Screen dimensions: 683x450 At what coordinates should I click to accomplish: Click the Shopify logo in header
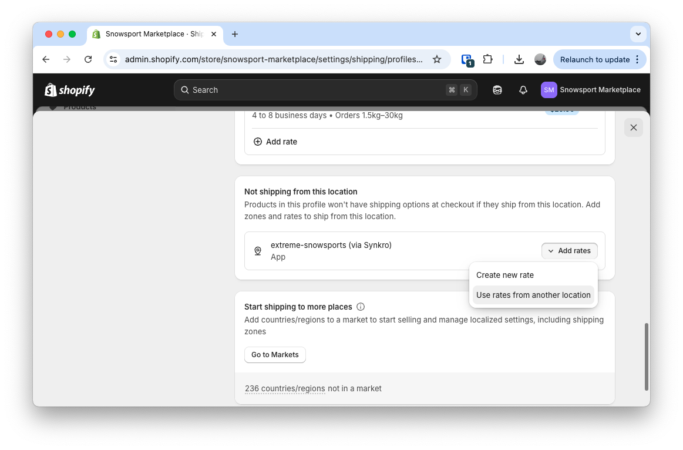click(70, 90)
